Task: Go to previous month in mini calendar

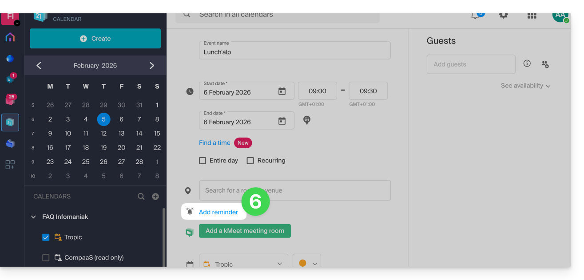Action: click(39, 66)
